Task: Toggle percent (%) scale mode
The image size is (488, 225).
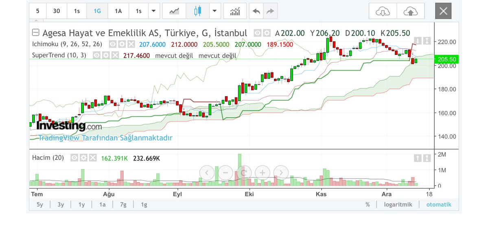Action: coord(368,205)
